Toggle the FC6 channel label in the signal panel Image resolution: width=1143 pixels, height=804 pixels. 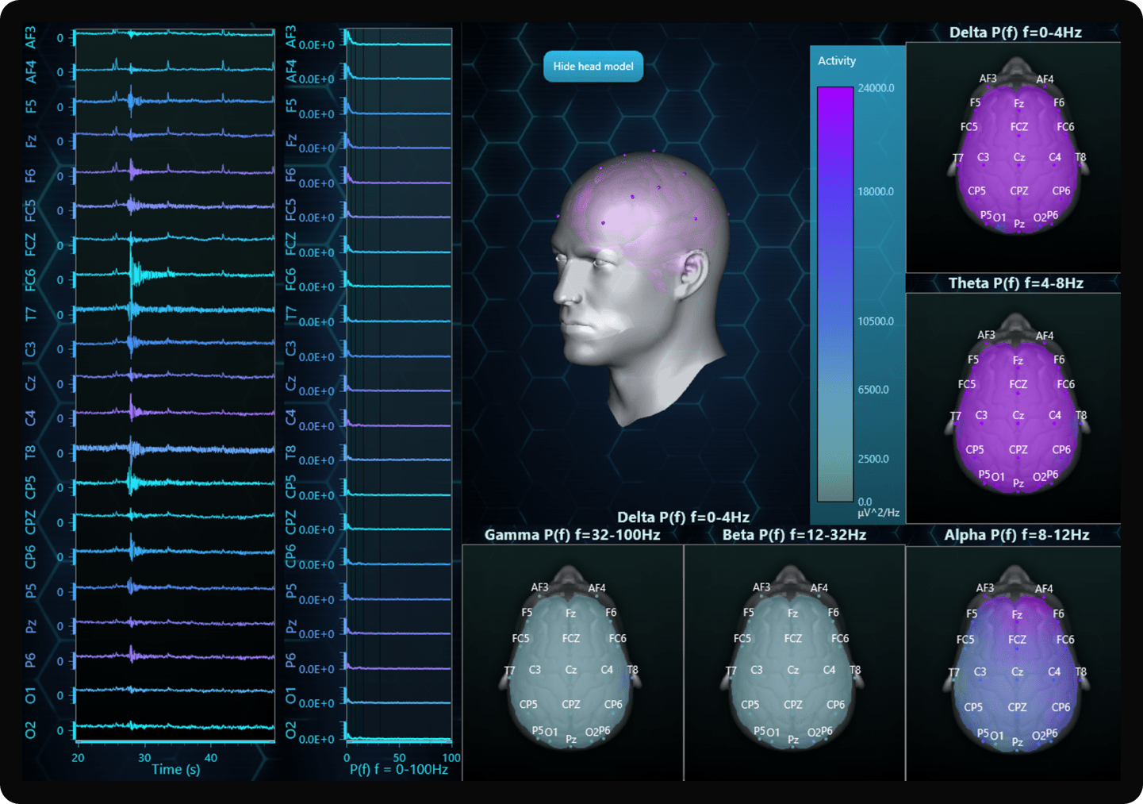[32, 279]
